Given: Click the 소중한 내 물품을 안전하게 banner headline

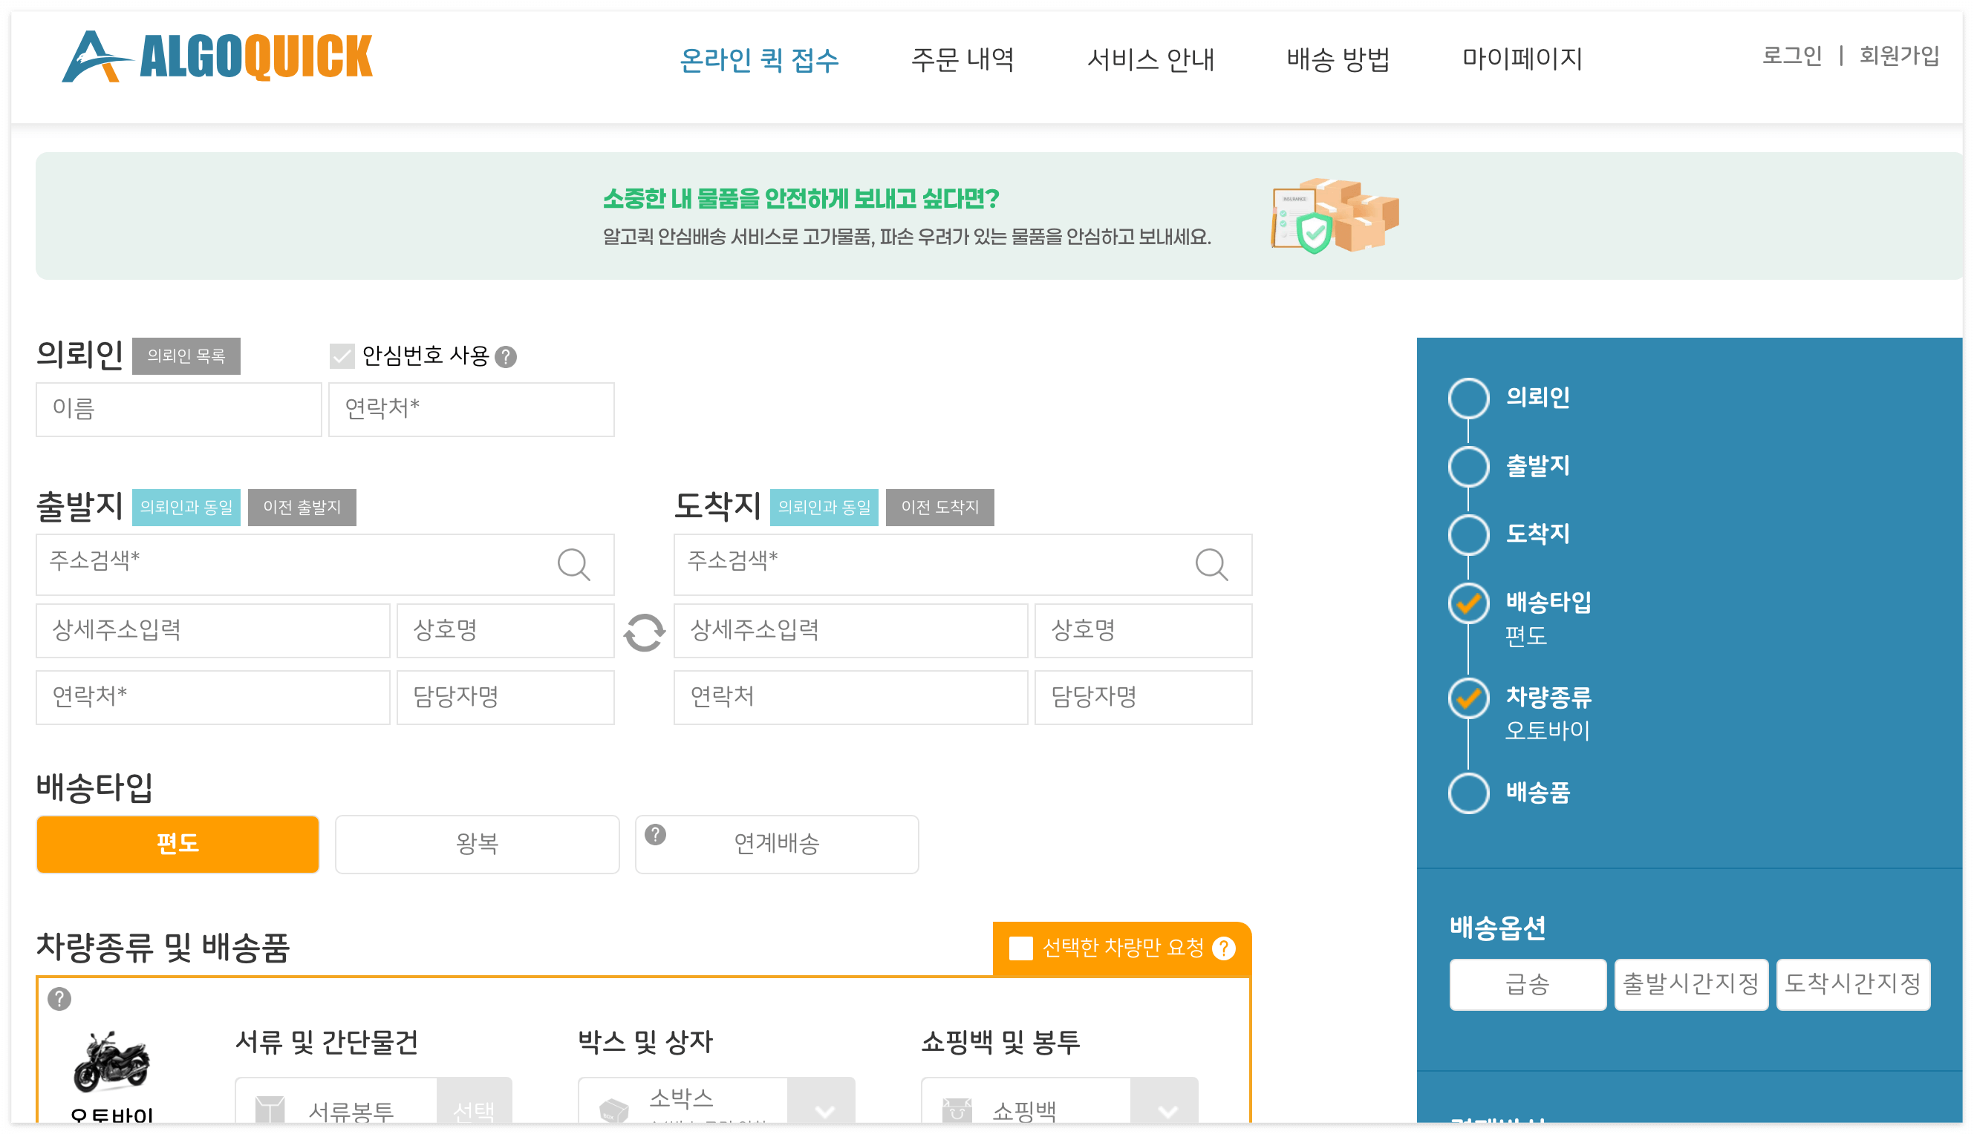Looking at the screenshot, I should click(801, 199).
